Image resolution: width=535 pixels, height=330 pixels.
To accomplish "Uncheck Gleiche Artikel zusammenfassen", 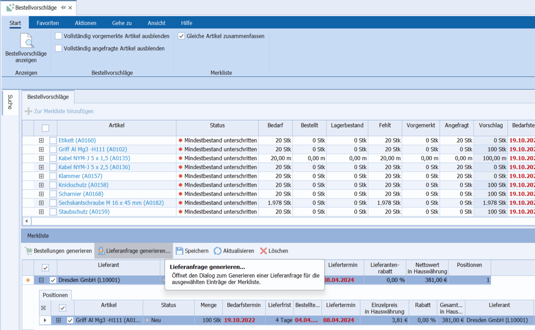I will coord(181,36).
